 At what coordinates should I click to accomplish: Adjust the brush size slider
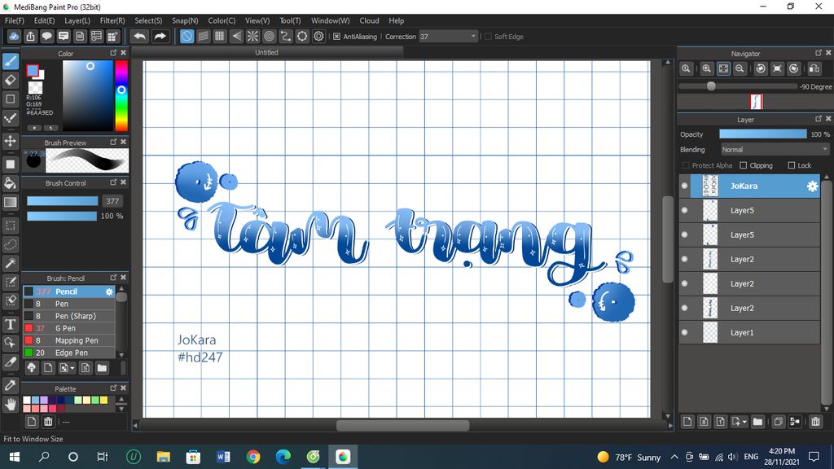[x=62, y=201]
